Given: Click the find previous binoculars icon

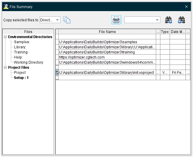Looking at the screenshot, I should [x=181, y=20].
